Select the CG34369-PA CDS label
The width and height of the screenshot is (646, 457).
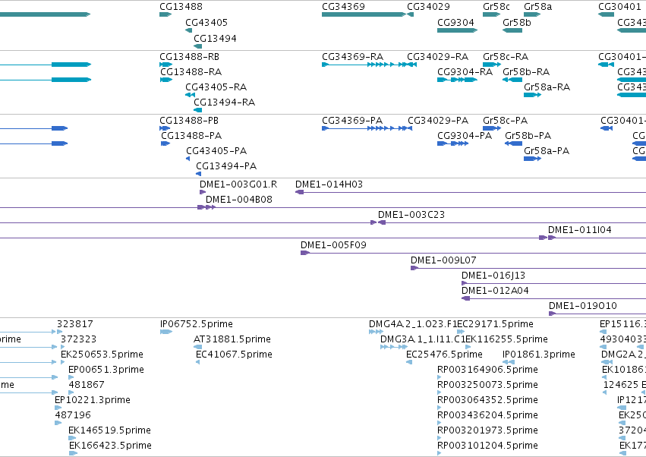click(352, 121)
